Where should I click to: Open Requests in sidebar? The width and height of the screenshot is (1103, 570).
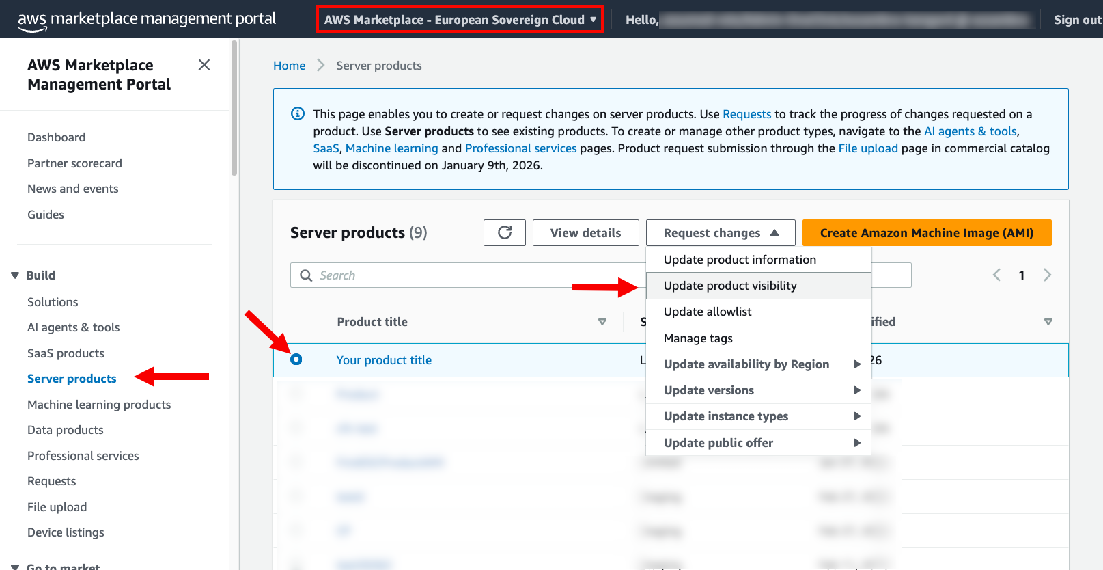51,481
